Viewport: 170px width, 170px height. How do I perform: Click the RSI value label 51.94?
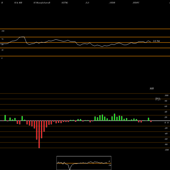(156, 41)
